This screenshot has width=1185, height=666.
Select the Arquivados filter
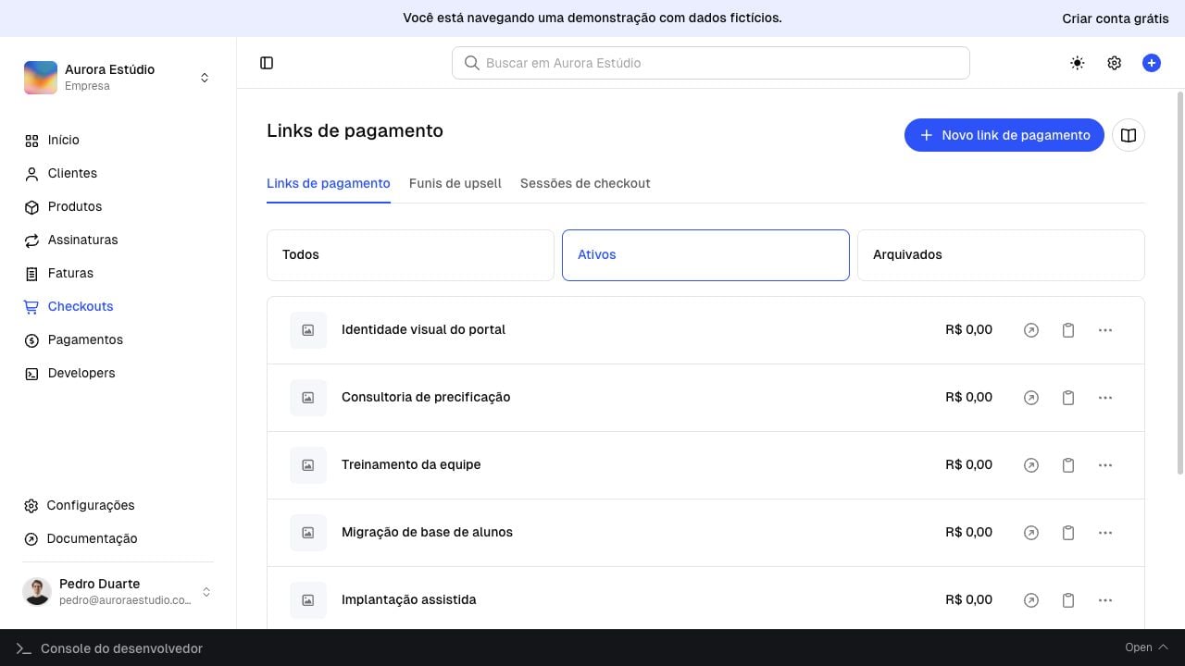1001,254
